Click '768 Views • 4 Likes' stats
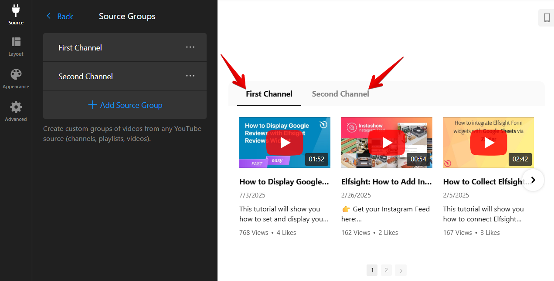The image size is (554, 281). coord(268,233)
